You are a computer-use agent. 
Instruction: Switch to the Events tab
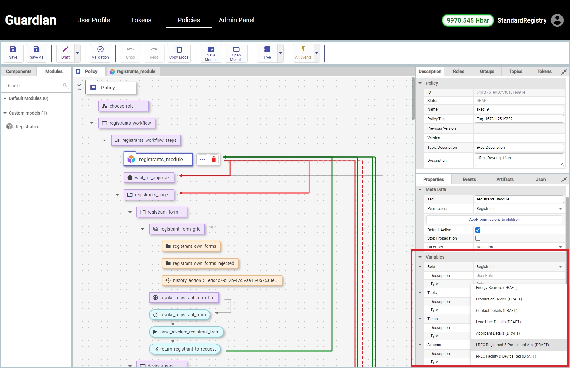pyautogui.click(x=469, y=179)
